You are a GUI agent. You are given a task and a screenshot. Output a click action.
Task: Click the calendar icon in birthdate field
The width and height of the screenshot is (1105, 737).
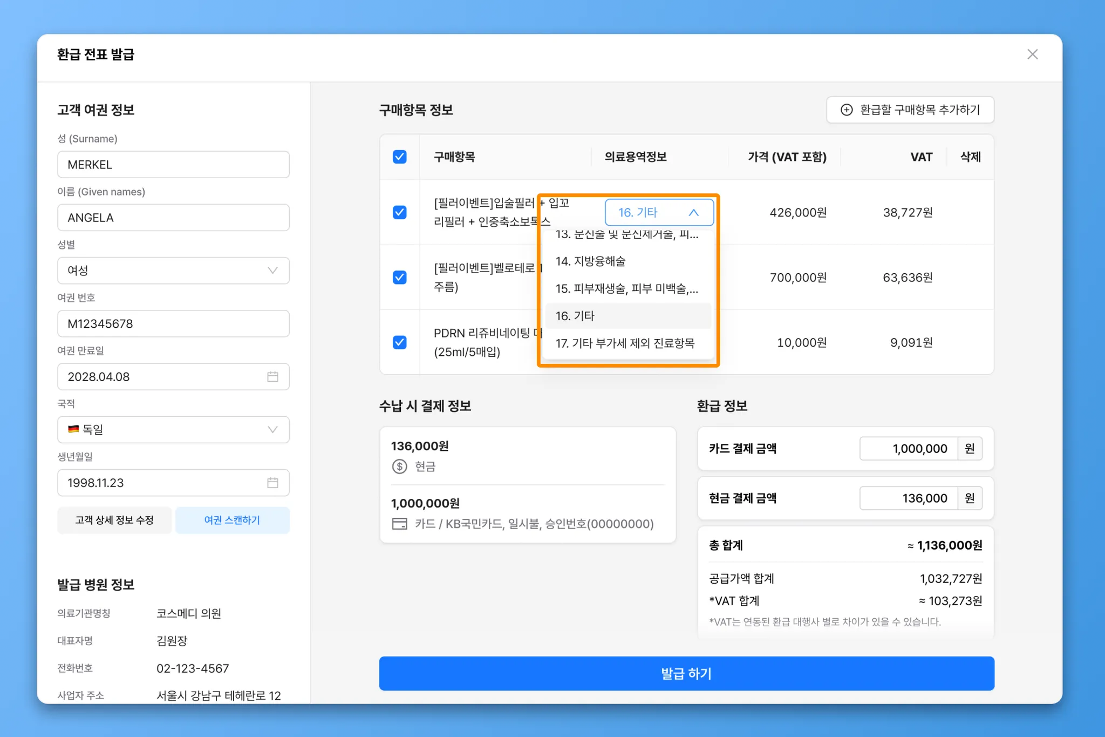(x=272, y=482)
